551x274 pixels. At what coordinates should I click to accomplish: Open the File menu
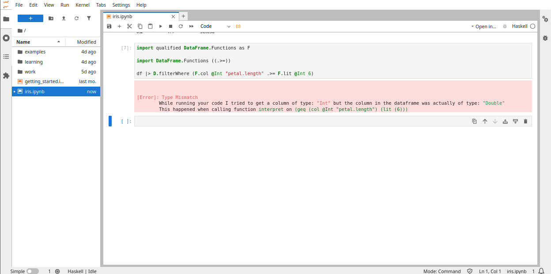click(x=19, y=5)
